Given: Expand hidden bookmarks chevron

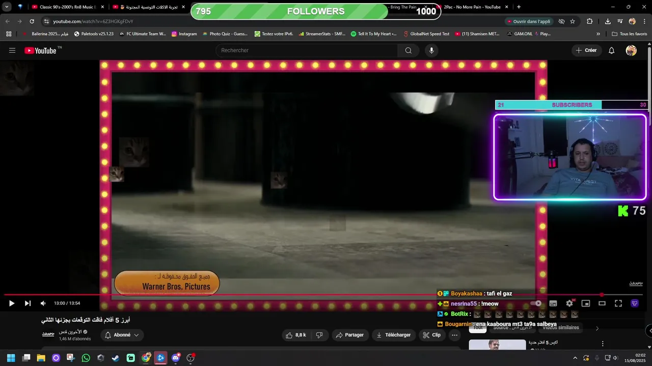Looking at the screenshot, I should [598, 34].
